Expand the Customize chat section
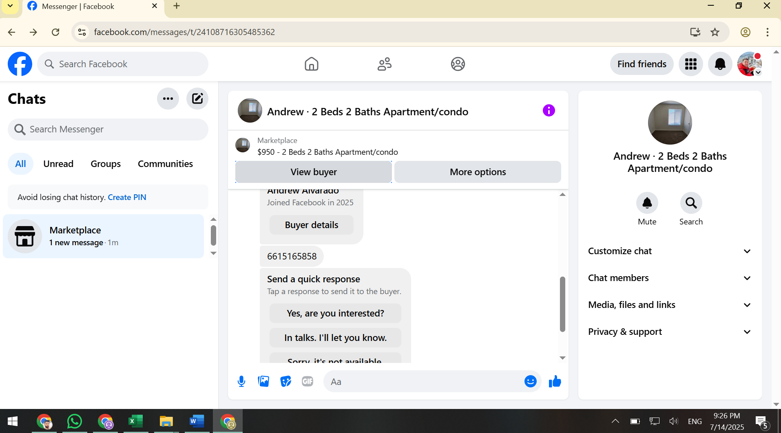The width and height of the screenshot is (781, 433). 670,251
